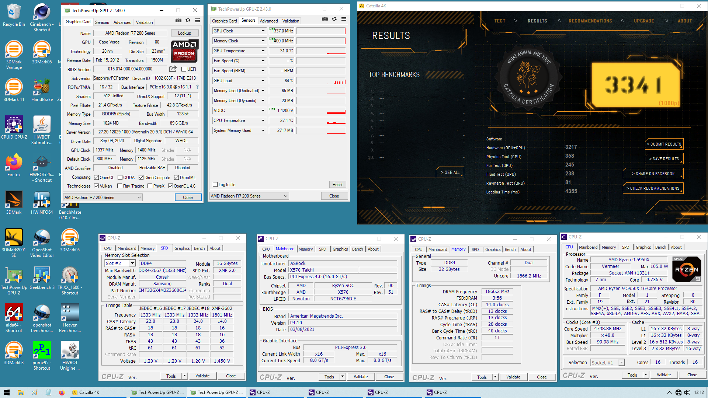Open the CPUID CPU-Z desktop icon
The width and height of the screenshot is (708, 398).
pos(14,128)
